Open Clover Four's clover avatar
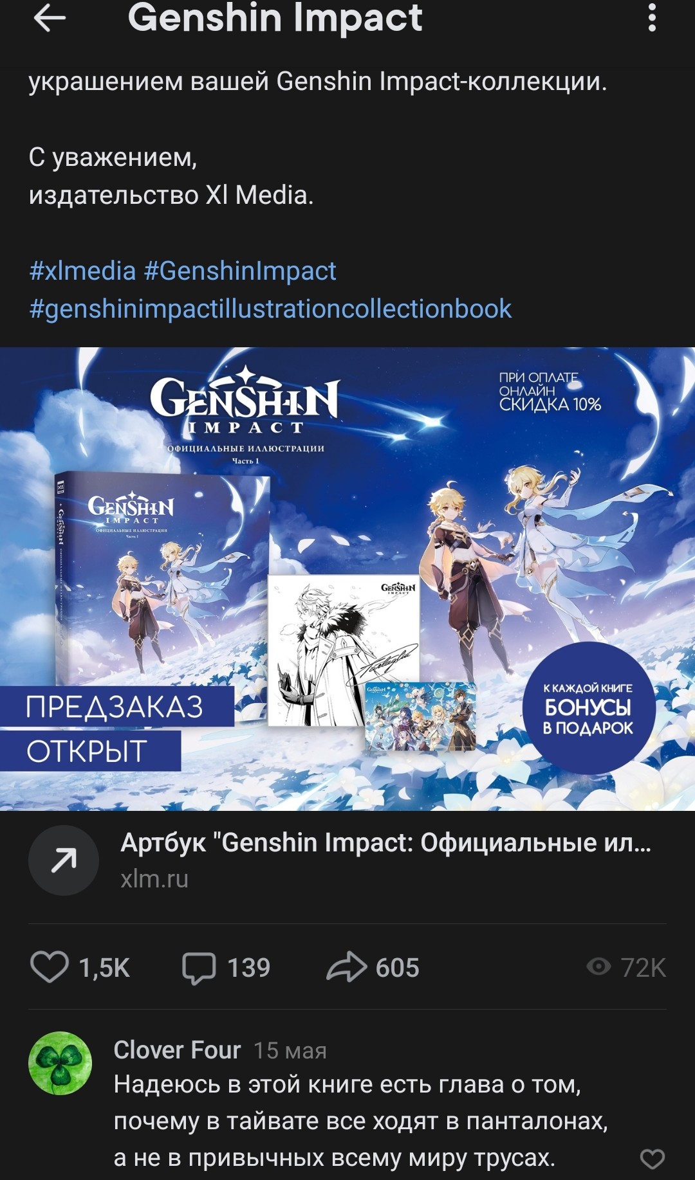 point(60,1063)
